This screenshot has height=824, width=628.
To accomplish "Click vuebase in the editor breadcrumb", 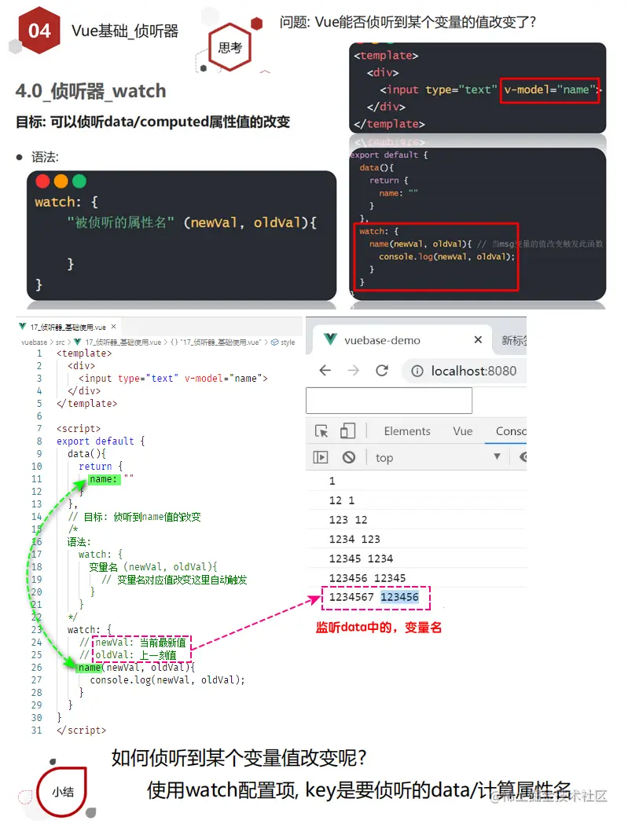I will click(34, 342).
